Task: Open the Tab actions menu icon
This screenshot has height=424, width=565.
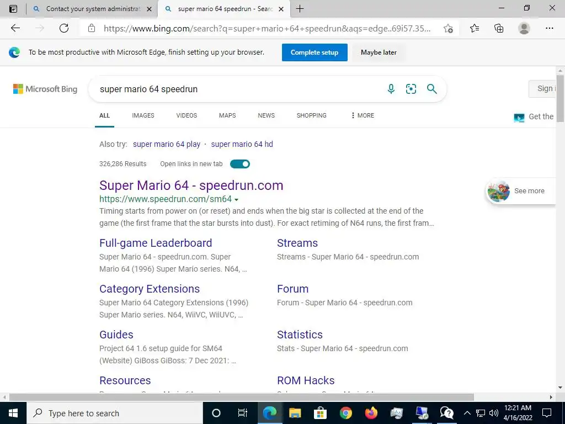Action: tap(13, 9)
